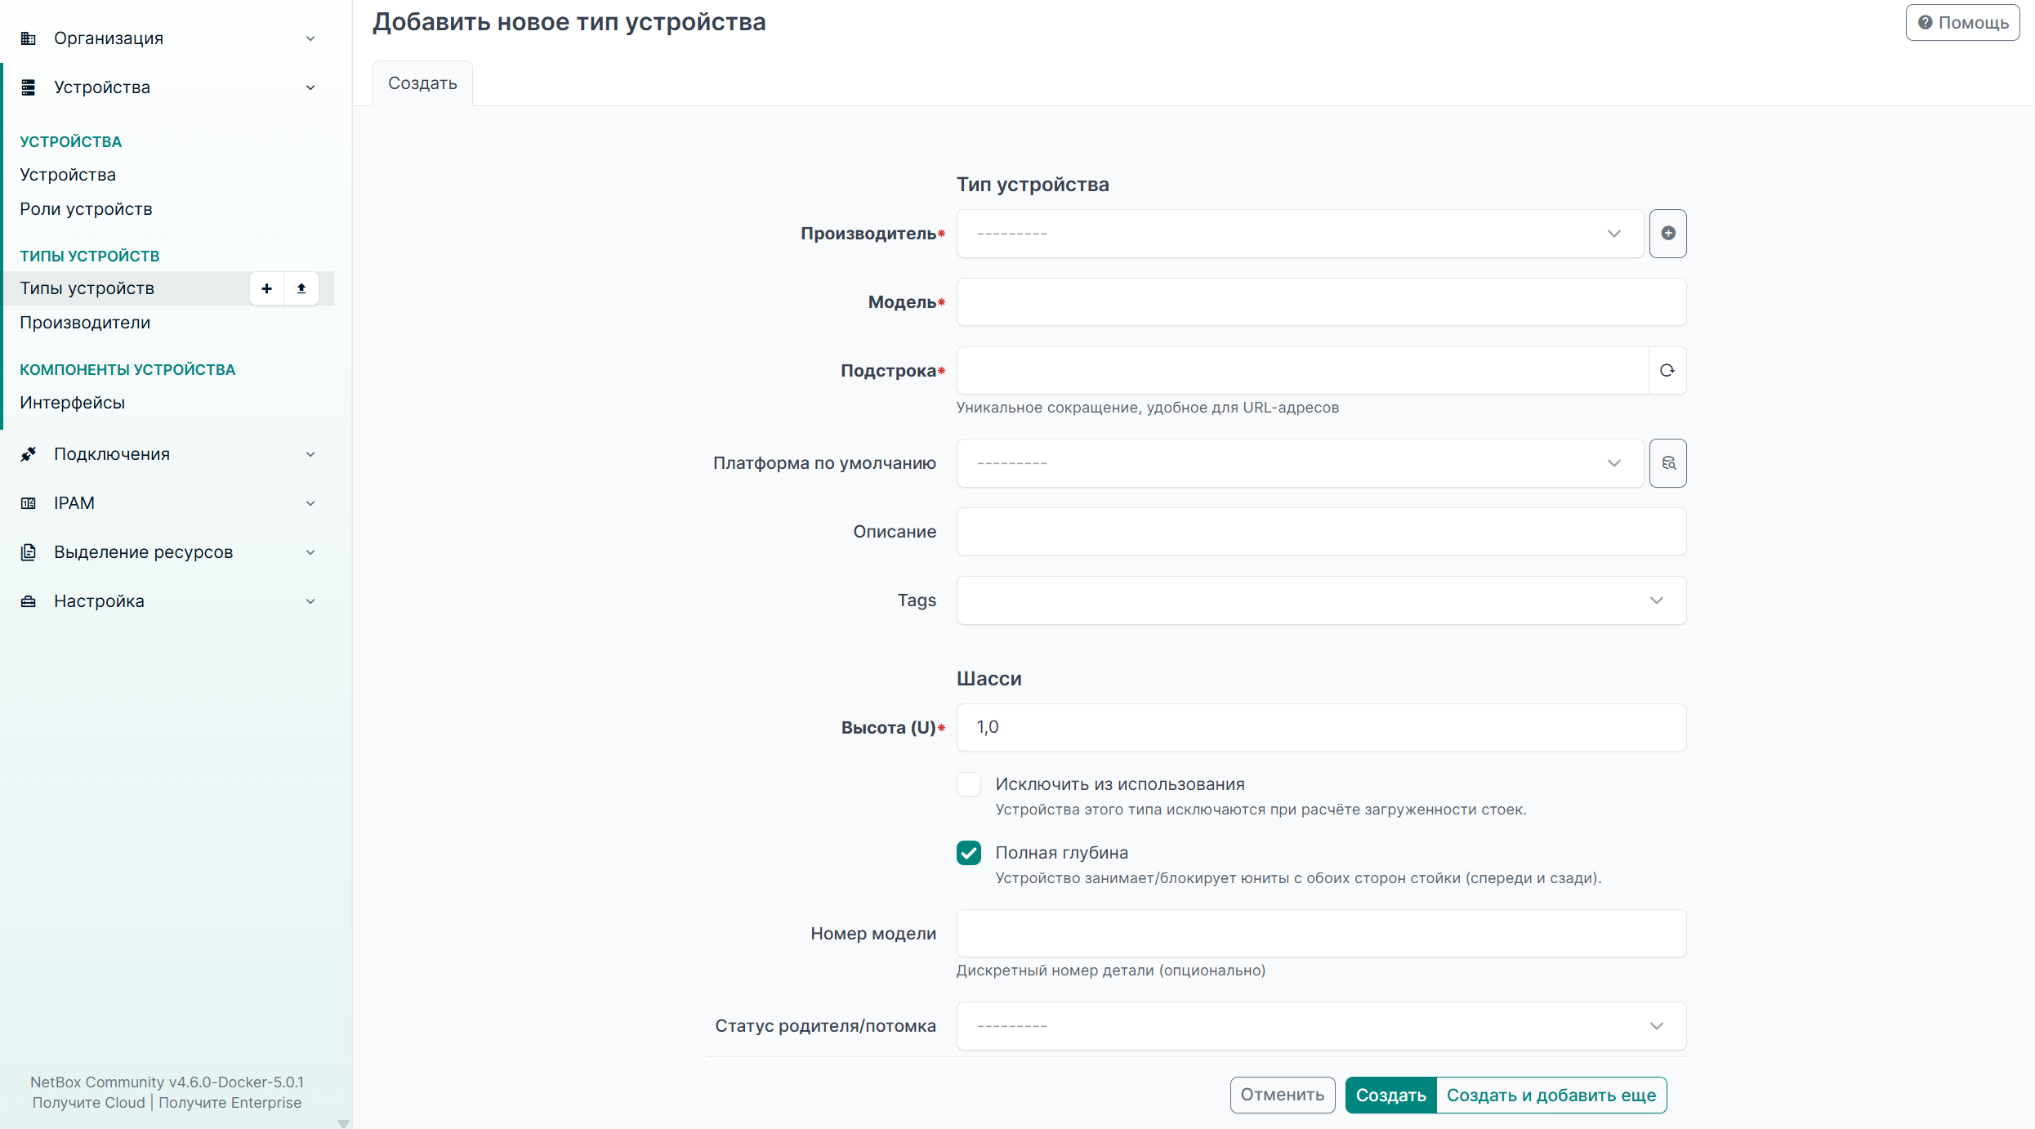The width and height of the screenshot is (2035, 1129).
Task: Open Производители in sidebar menu
Action: (85, 323)
